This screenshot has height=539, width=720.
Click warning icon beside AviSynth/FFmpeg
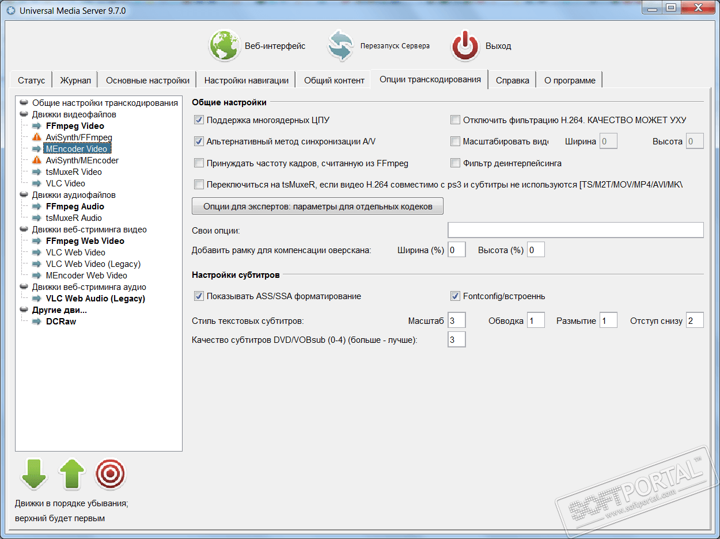tap(37, 137)
